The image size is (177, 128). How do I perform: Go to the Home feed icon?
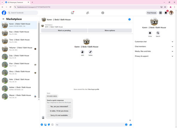pyautogui.click(x=72, y=13)
